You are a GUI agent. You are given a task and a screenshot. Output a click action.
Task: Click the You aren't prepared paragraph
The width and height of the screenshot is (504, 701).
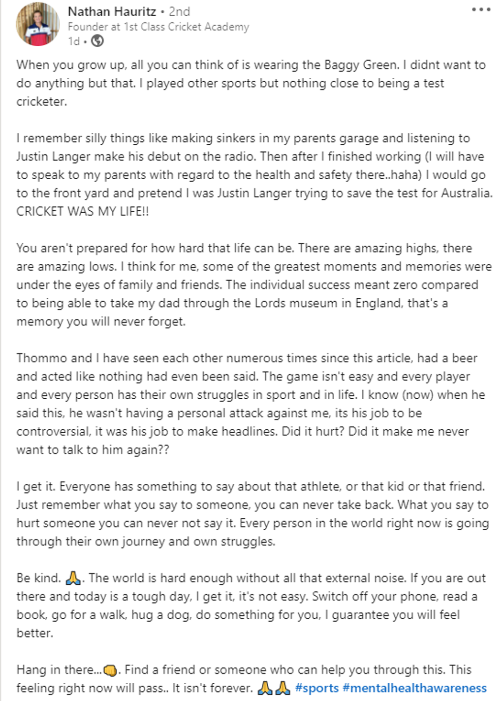[254, 285]
